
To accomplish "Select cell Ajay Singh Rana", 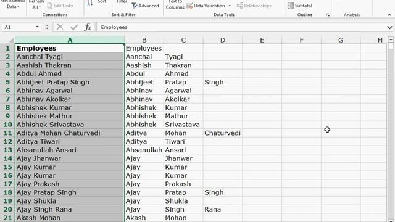I will tap(70, 209).
